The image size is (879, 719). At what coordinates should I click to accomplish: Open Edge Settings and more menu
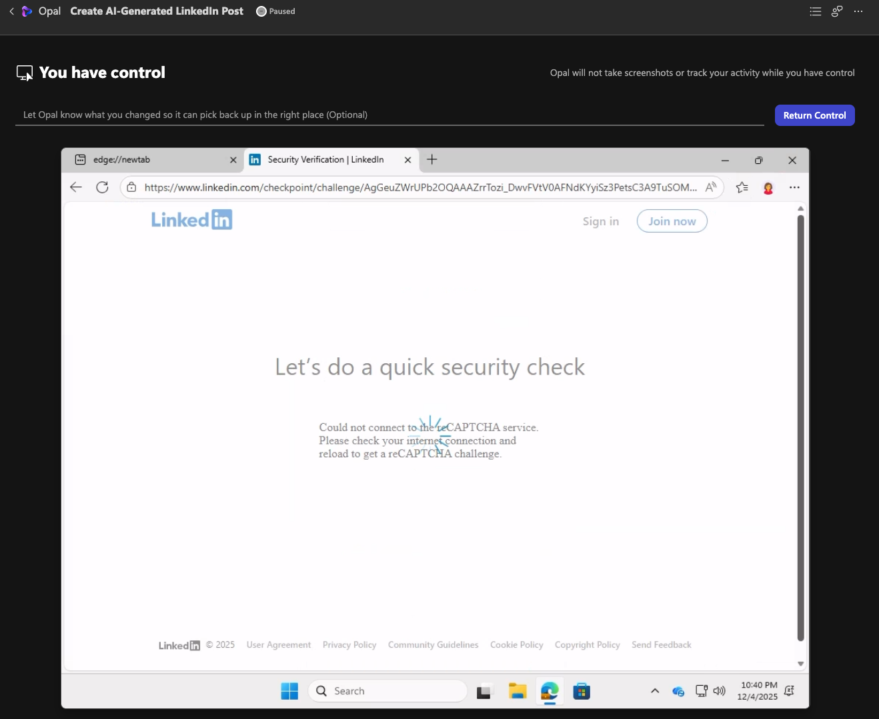pos(794,187)
